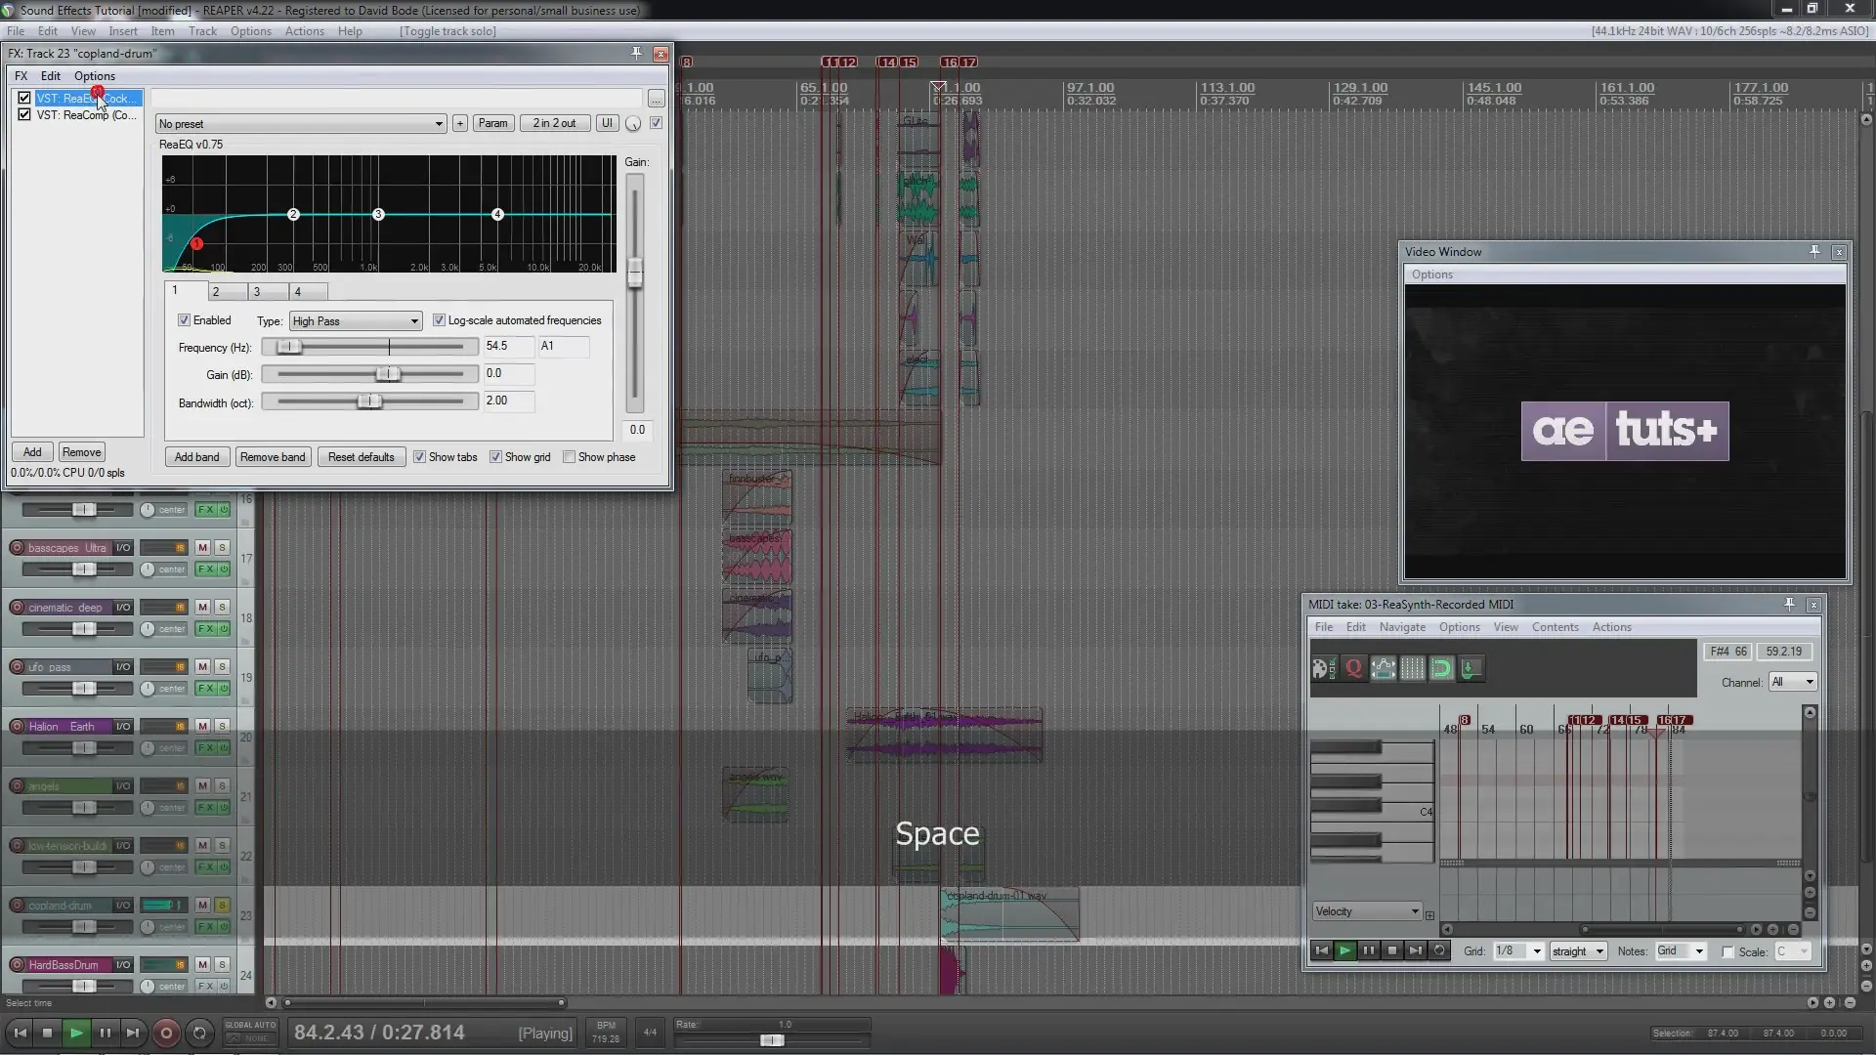Image resolution: width=1876 pixels, height=1055 pixels.
Task: Arm record on HardBassDrum track
Action: 17,965
